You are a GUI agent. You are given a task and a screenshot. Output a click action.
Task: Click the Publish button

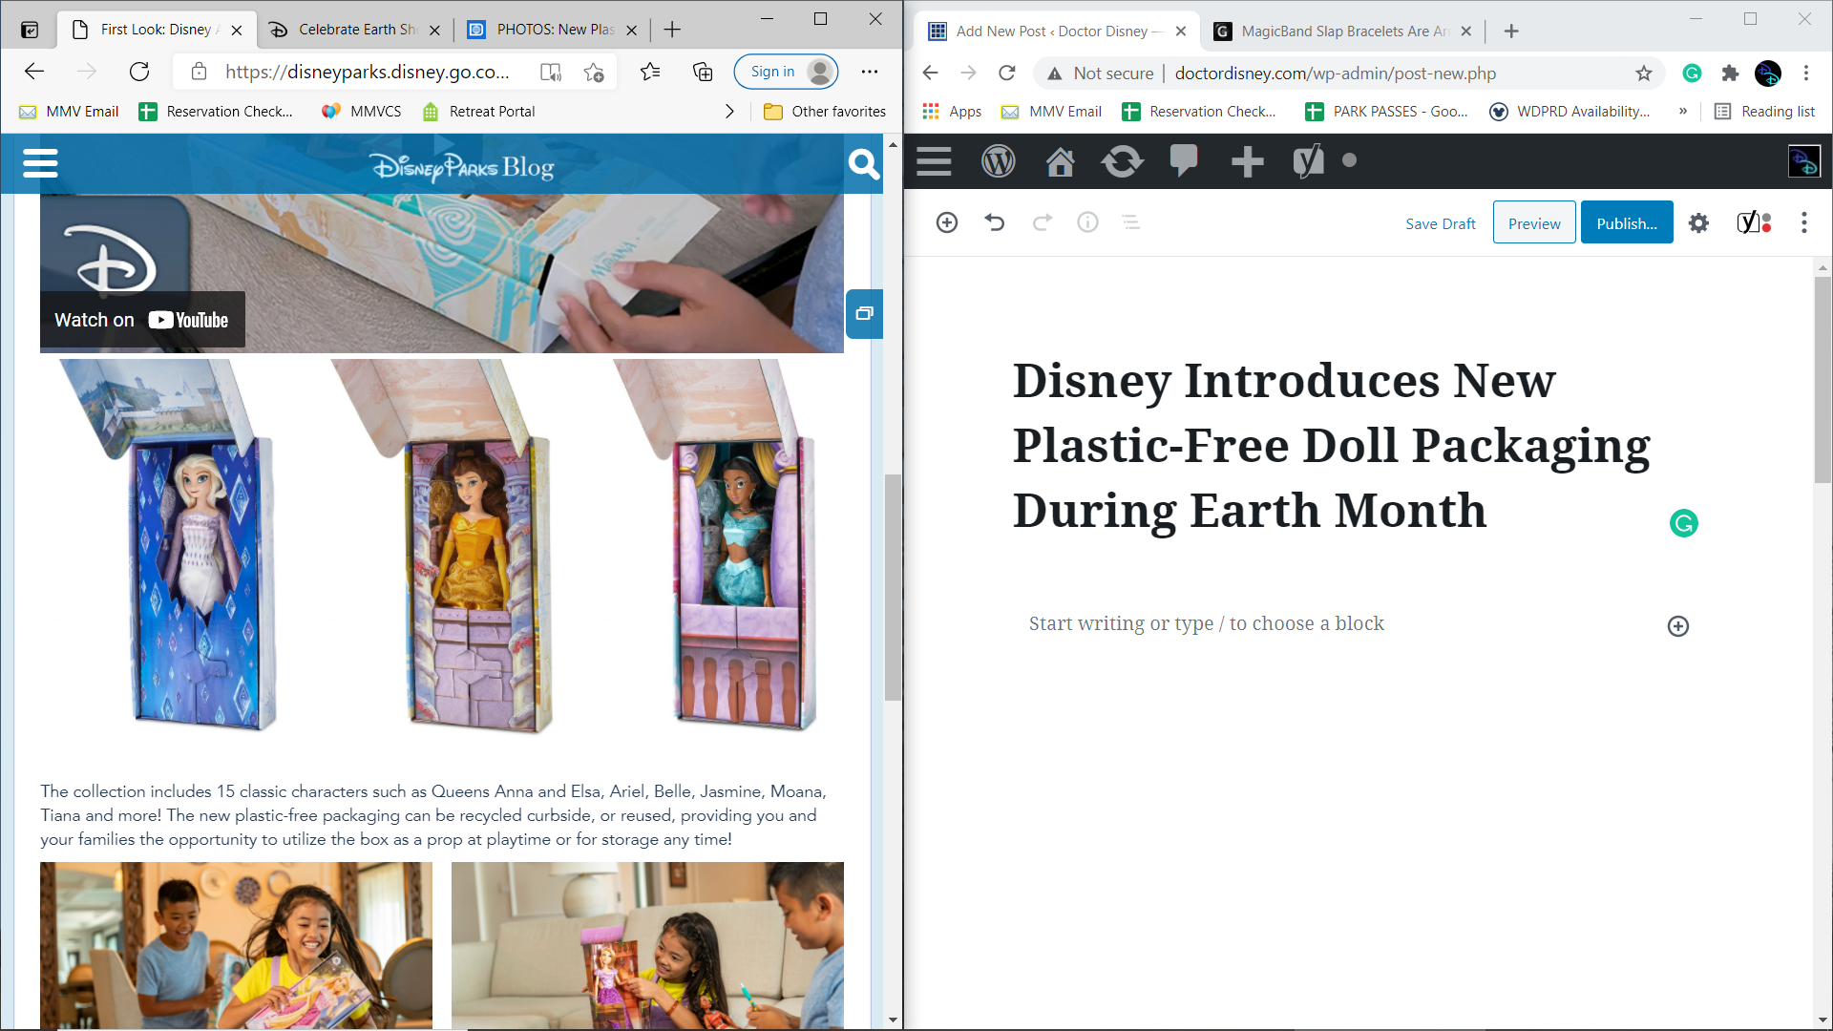tap(1627, 223)
